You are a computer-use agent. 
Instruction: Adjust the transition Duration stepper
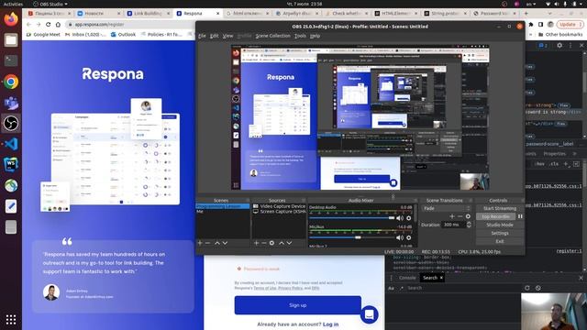click(x=469, y=225)
